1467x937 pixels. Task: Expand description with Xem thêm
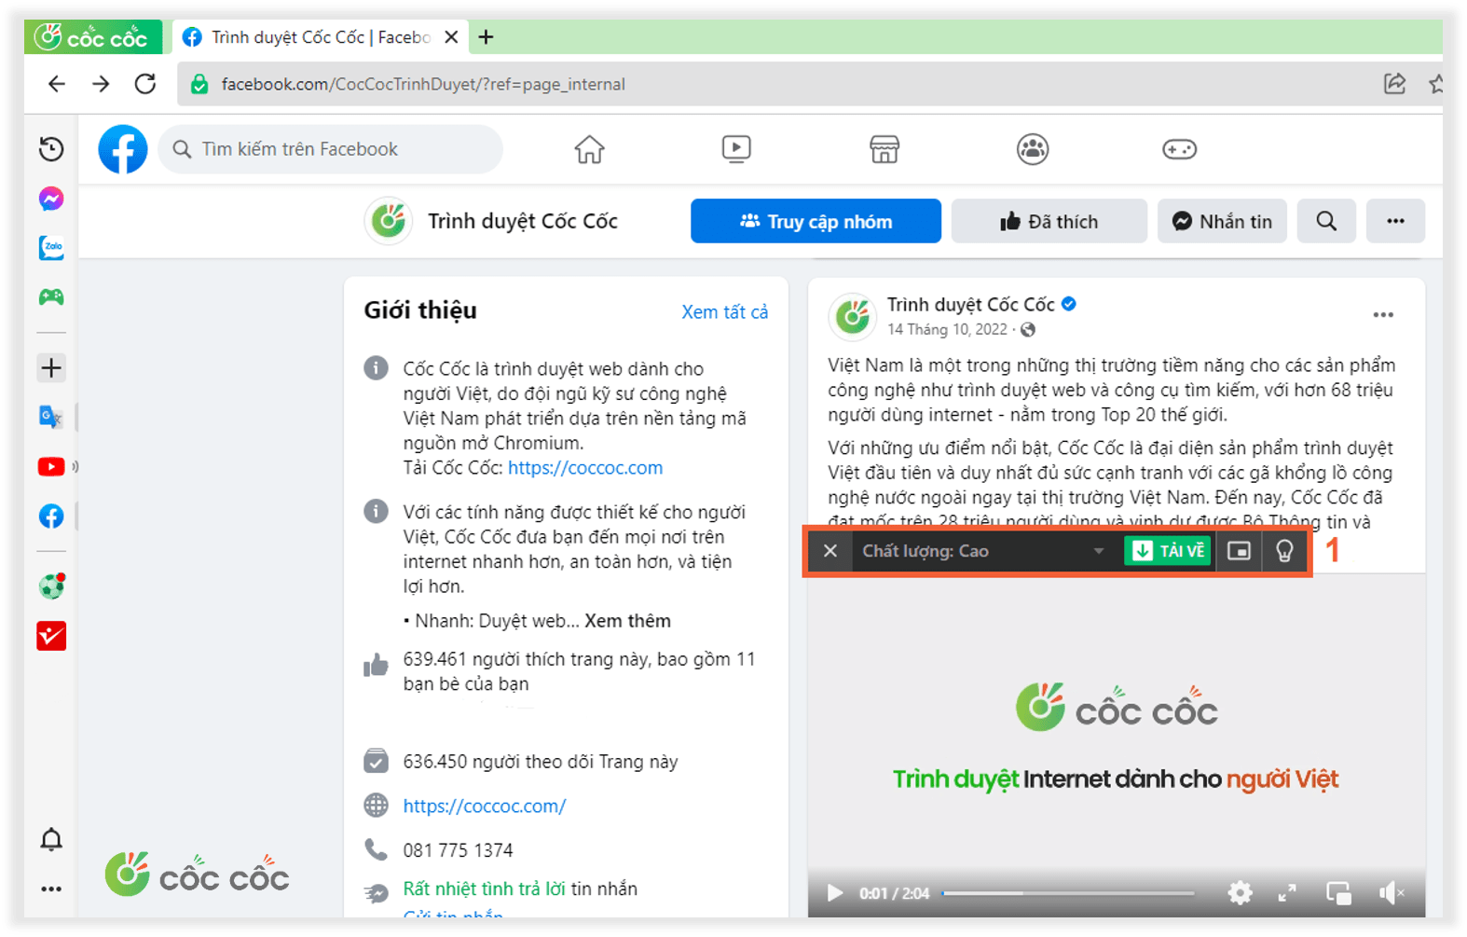[627, 621]
